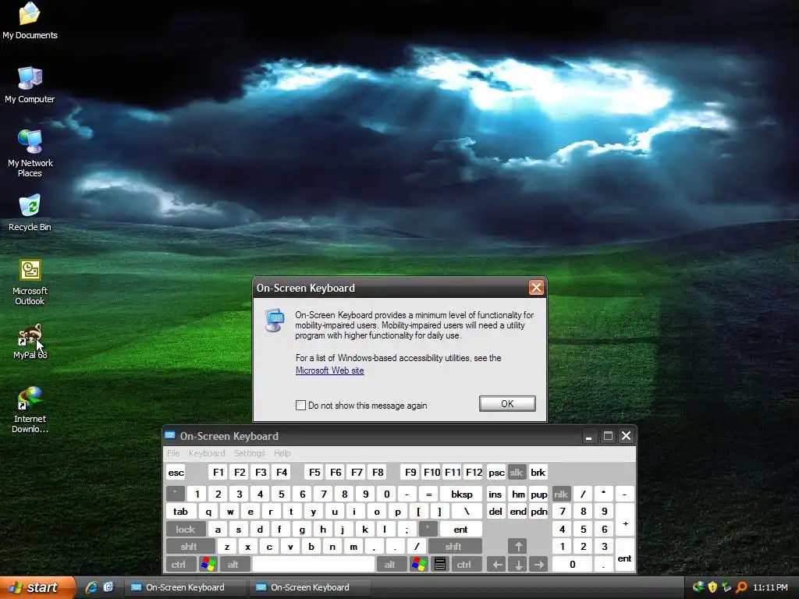The height and width of the screenshot is (599, 799).
Task: Click the Internet Explorer quick launch icon
Action: (x=92, y=587)
